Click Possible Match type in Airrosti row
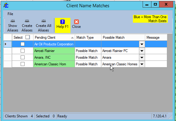Image resolution: width=176 pixels, height=121 pixels. [x=88, y=51]
